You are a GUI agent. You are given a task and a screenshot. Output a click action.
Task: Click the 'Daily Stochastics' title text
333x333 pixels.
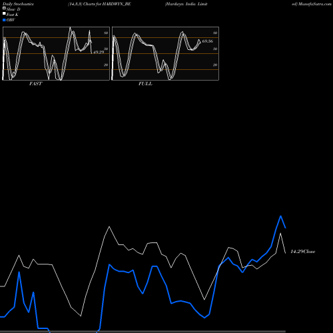(18, 4)
